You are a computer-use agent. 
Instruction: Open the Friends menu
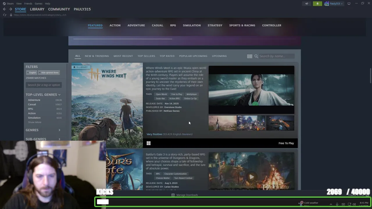click(28, 3)
